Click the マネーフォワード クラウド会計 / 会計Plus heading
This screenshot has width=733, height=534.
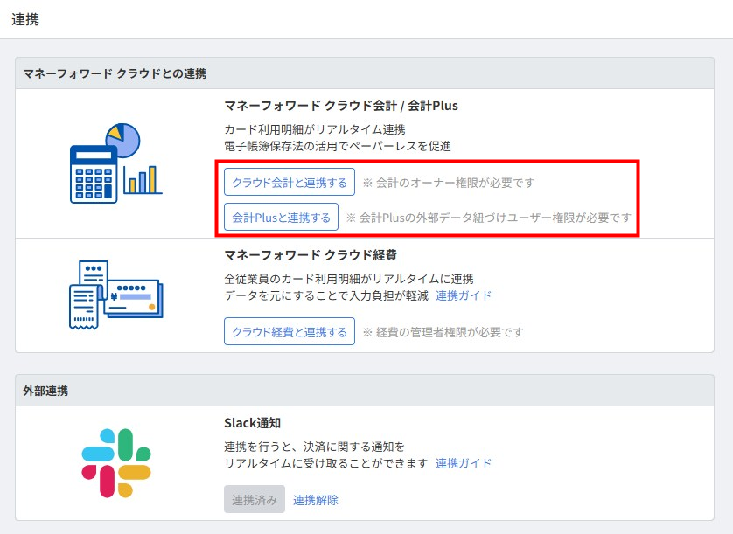click(x=341, y=106)
